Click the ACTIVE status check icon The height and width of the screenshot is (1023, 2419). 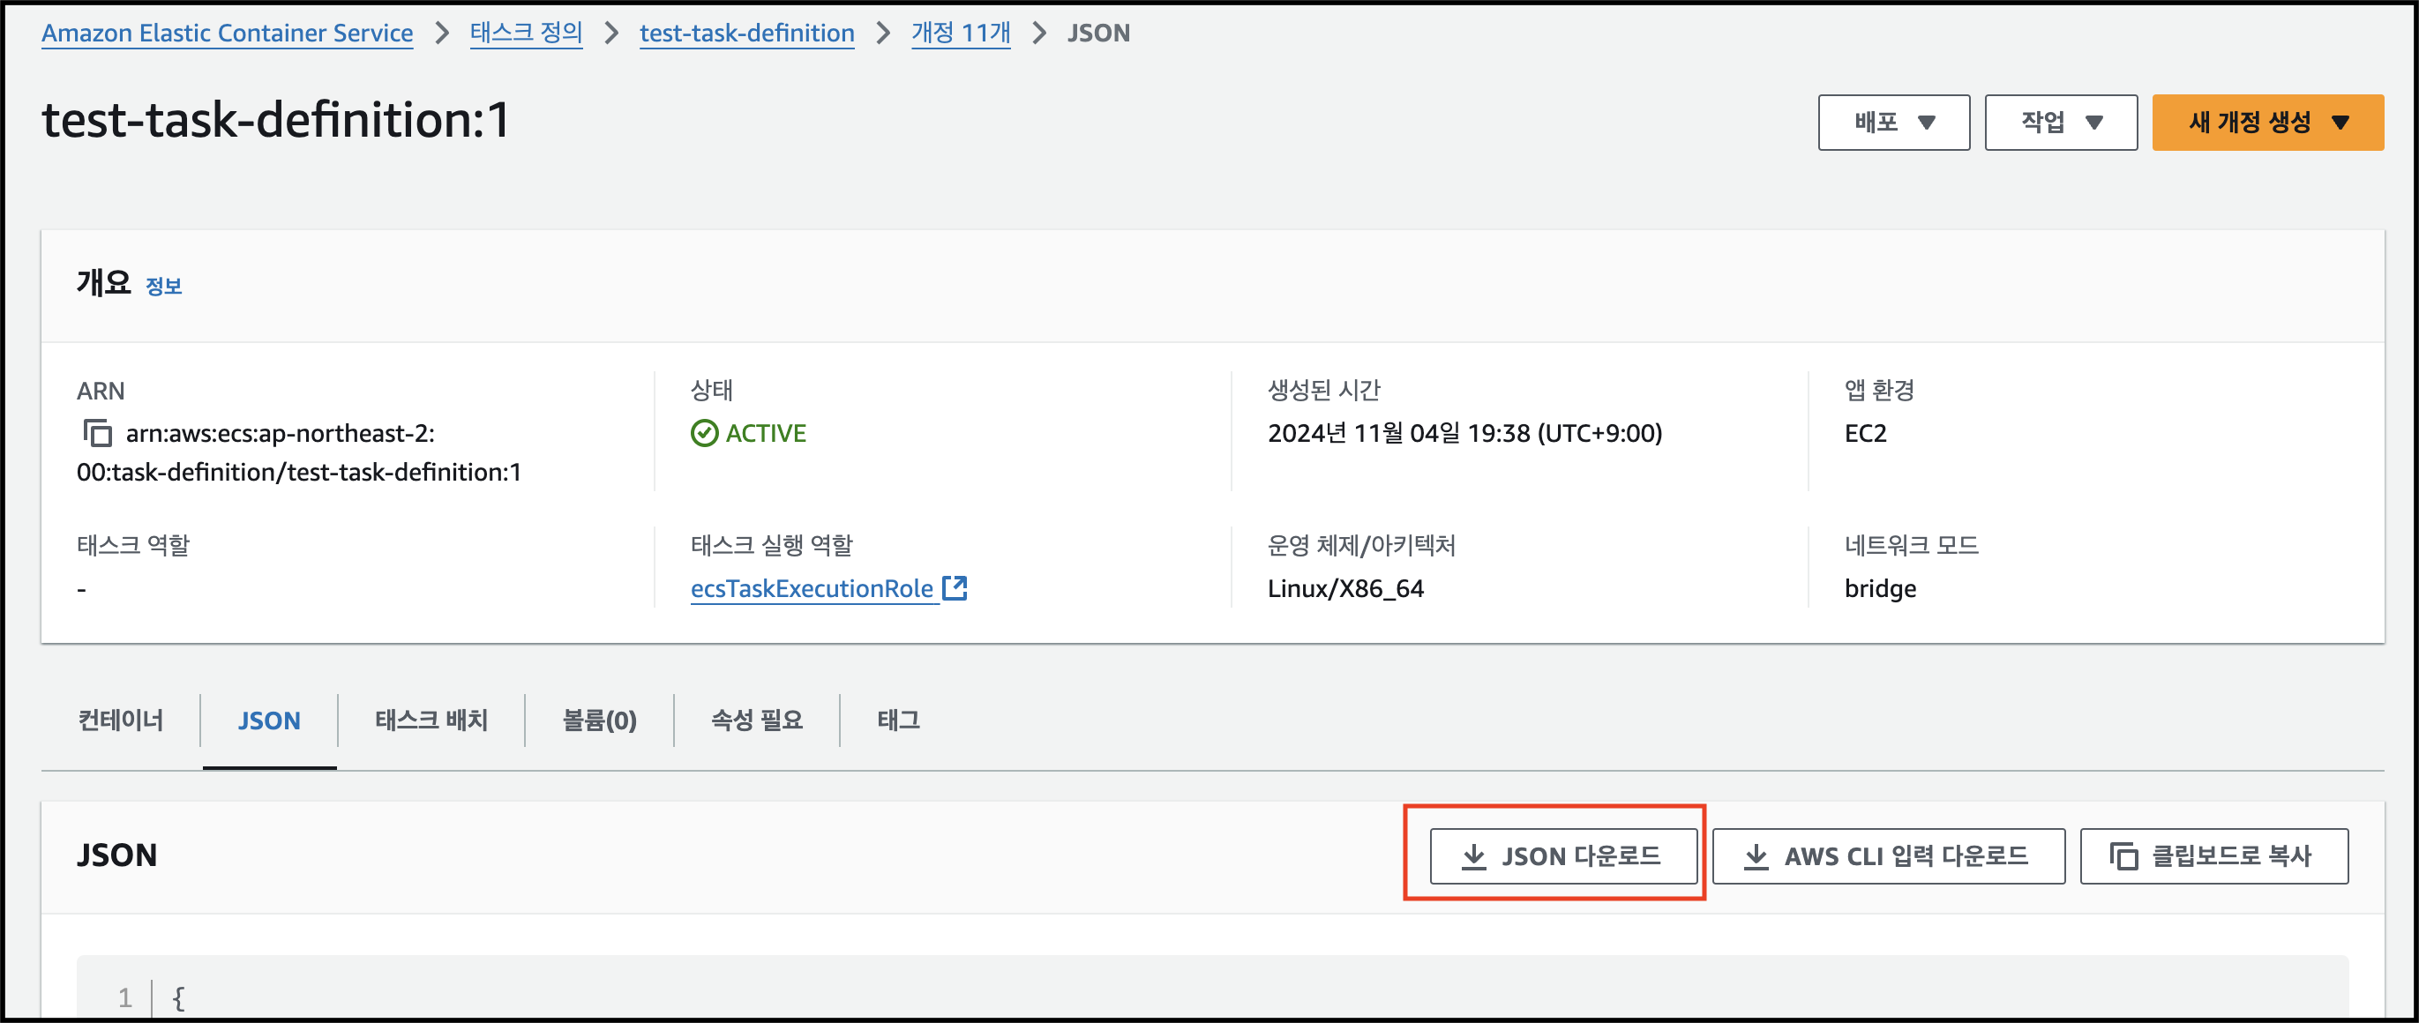(704, 434)
